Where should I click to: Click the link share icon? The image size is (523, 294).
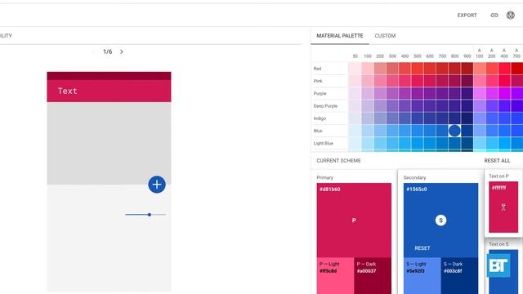[x=494, y=15]
